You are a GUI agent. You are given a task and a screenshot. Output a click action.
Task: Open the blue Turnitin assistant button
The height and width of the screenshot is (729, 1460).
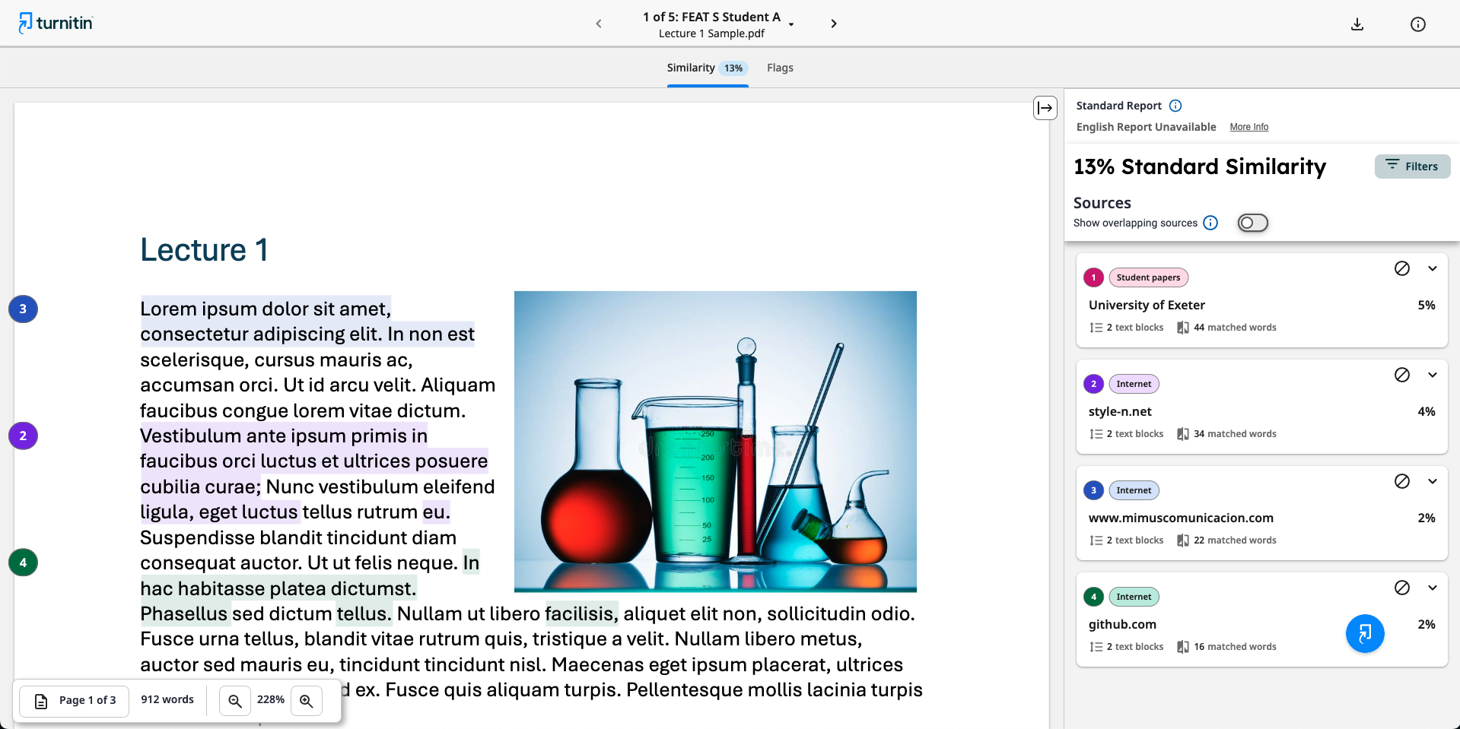pos(1365,633)
